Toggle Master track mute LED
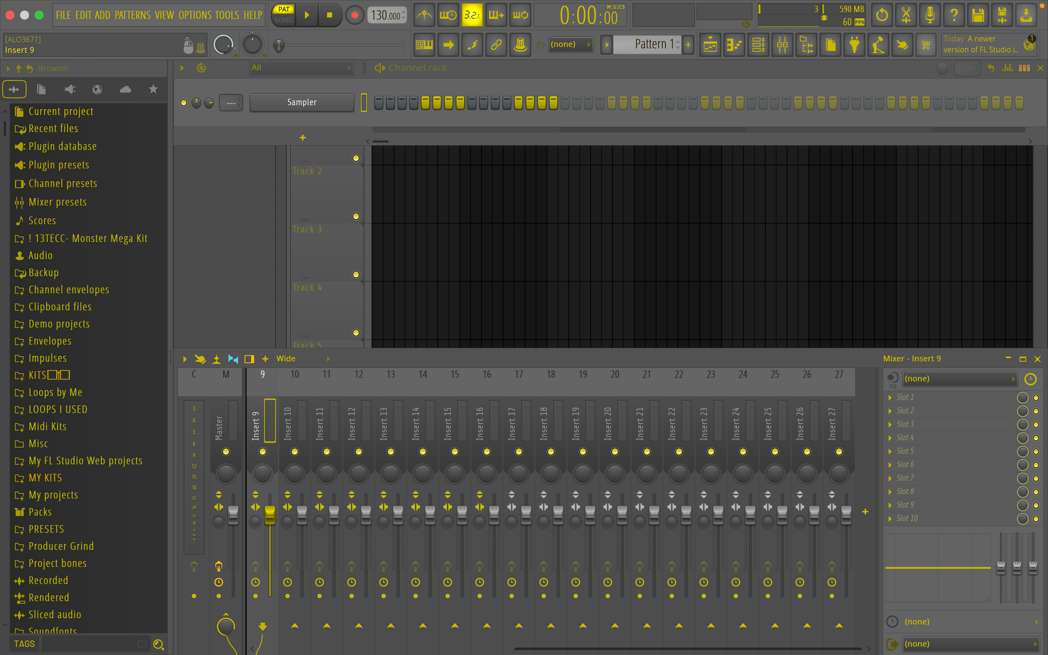The height and width of the screenshot is (655, 1048). click(x=226, y=452)
